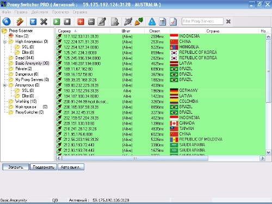This screenshot has height=204, width=272.
Task: Collapse the Anonymous (0) tree node
Action: click(5, 85)
